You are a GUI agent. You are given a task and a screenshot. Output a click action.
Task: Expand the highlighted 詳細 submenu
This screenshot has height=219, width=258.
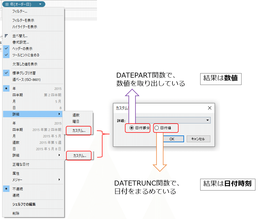click(x=33, y=114)
